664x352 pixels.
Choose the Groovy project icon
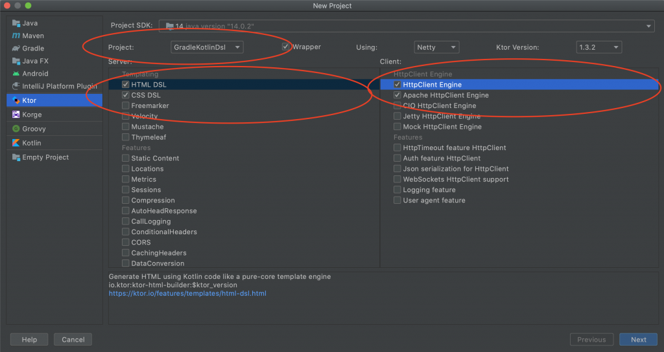pos(16,129)
